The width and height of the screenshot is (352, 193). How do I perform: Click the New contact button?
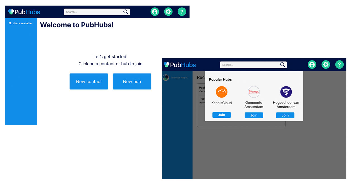(89, 81)
